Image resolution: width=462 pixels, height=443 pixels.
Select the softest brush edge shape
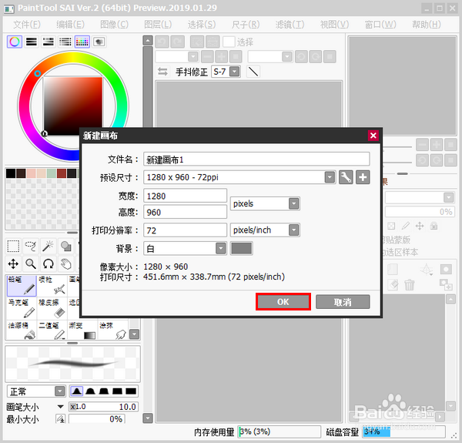(x=76, y=391)
